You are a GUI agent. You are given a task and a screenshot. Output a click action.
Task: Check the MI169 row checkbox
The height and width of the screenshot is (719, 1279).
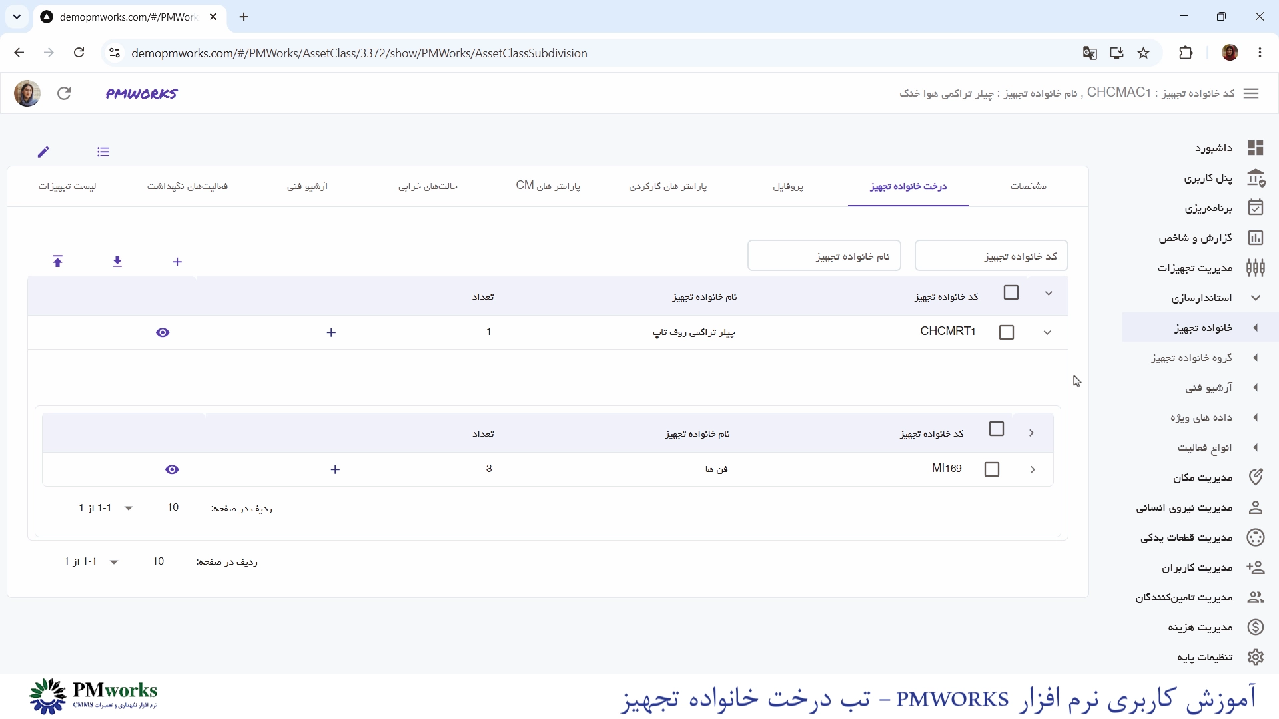992,469
